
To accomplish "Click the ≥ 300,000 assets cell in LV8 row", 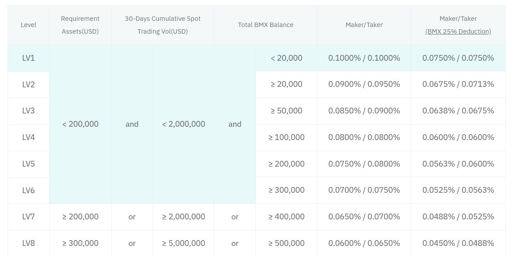I will point(80,243).
